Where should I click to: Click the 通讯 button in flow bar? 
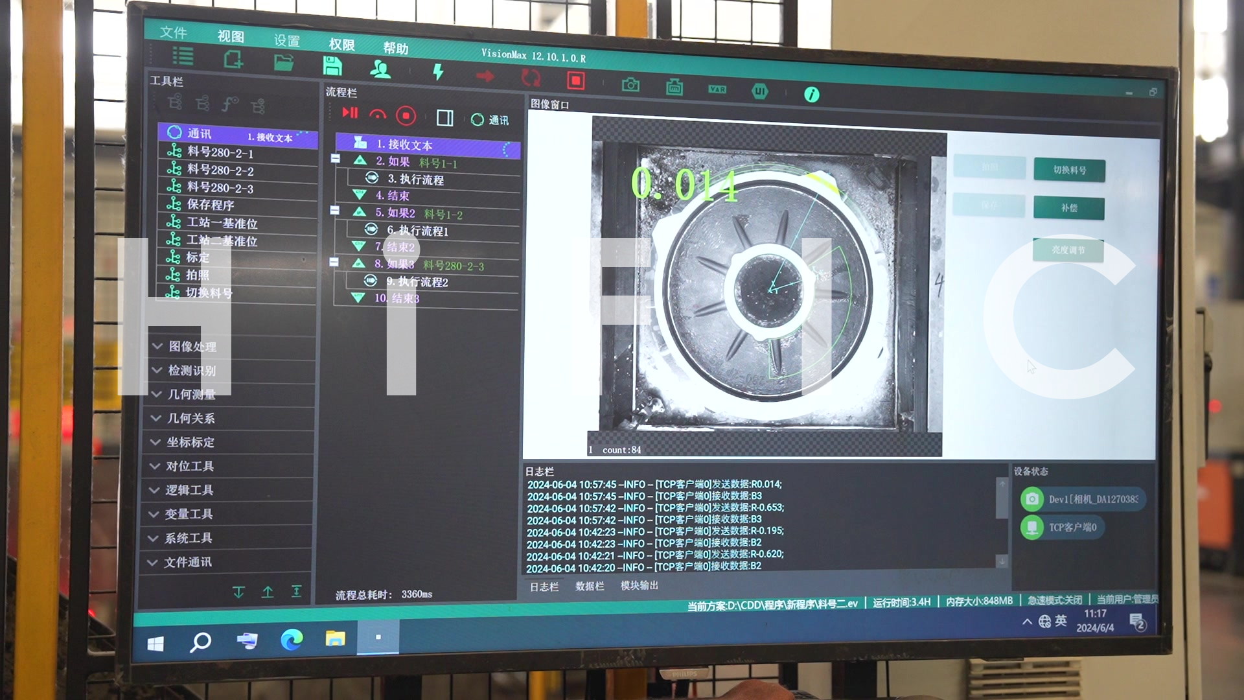tap(490, 120)
